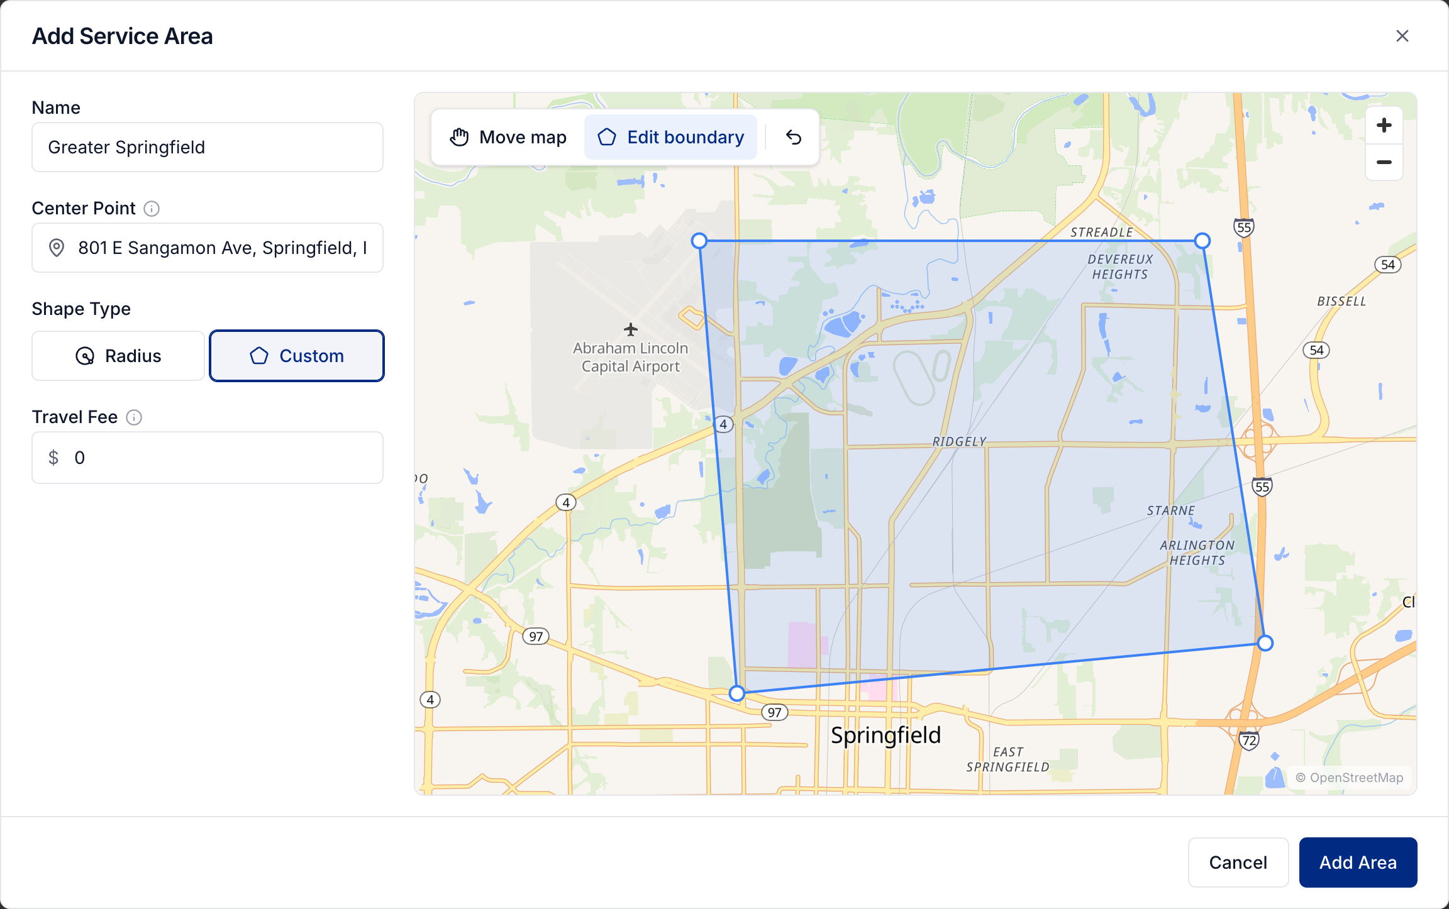The height and width of the screenshot is (909, 1449).
Task: Click the Cancel button
Action: pyautogui.click(x=1238, y=862)
